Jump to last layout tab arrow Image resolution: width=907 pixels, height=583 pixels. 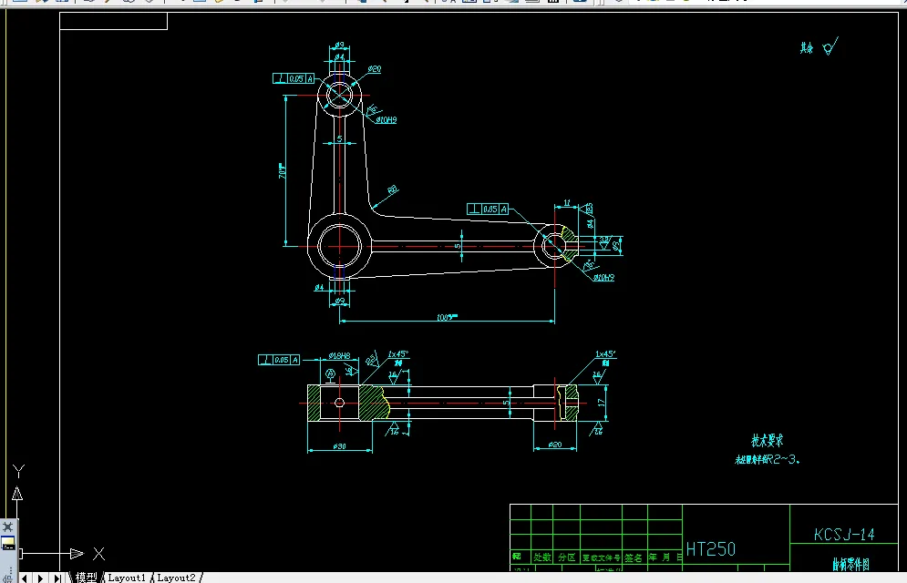pyautogui.click(x=57, y=578)
